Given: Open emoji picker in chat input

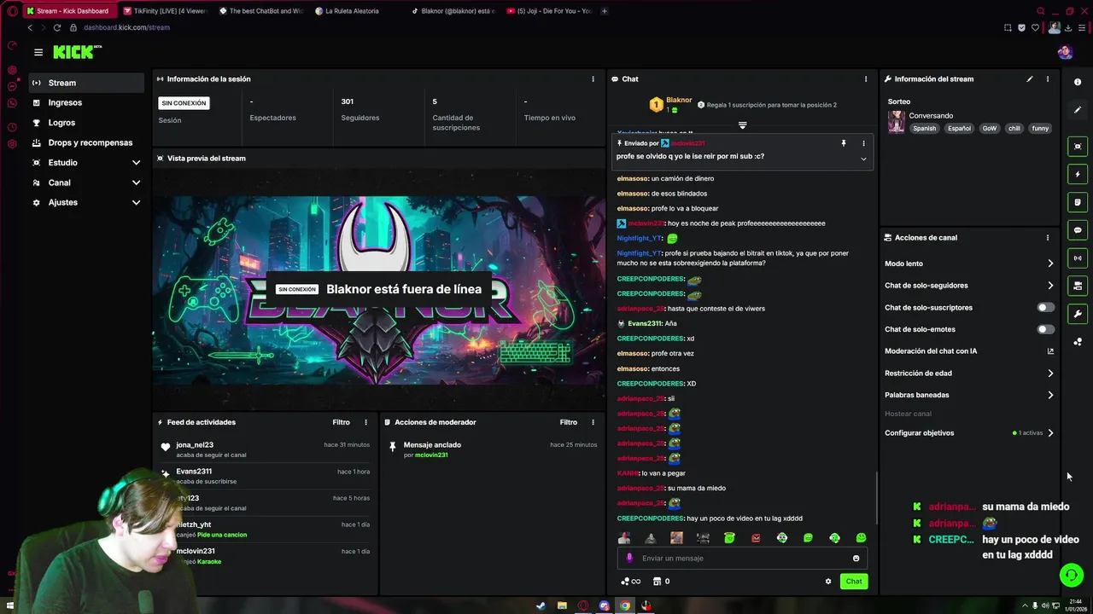Looking at the screenshot, I should tap(856, 559).
